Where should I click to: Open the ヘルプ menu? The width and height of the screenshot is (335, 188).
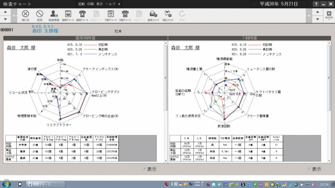click(110, 4)
